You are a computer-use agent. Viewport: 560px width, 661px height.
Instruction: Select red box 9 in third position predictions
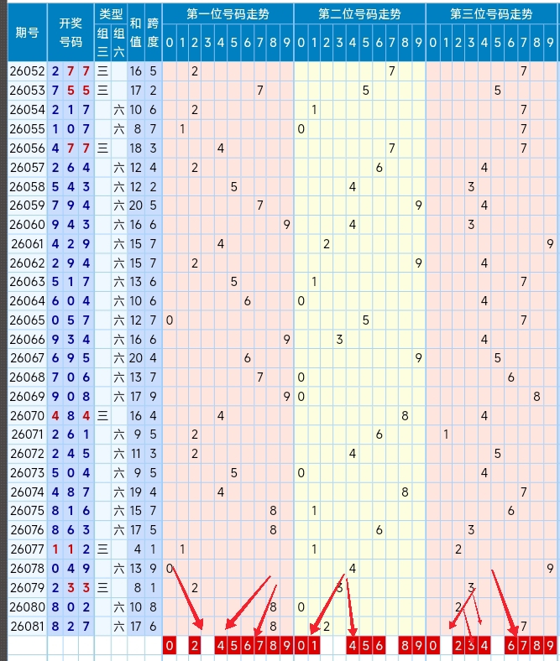[x=550, y=645]
